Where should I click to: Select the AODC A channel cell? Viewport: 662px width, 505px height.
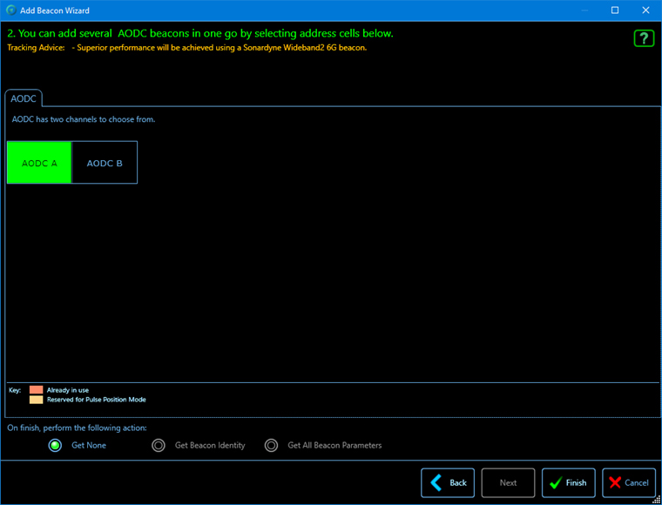(39, 163)
